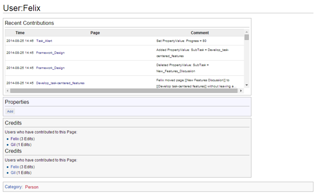
Task: Open Gil link in first Credits section
Action: point(13,145)
